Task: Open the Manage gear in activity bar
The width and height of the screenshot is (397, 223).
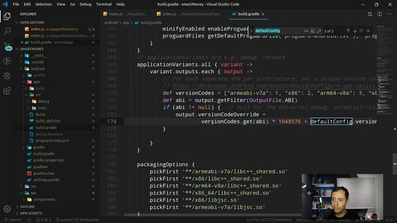Action: (7, 209)
